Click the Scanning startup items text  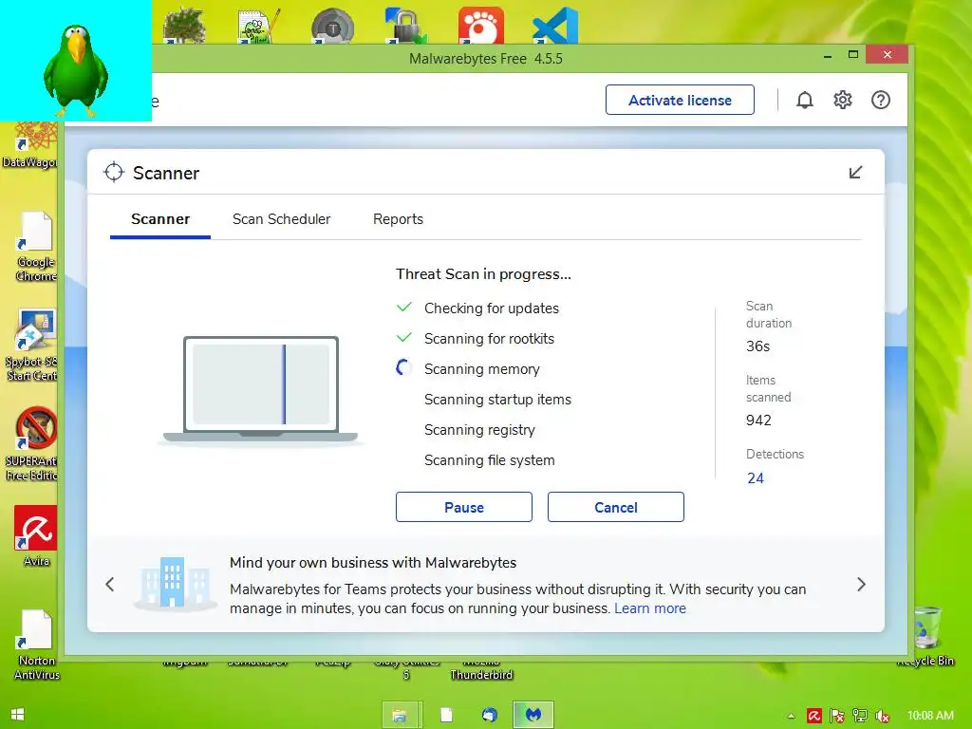(497, 400)
